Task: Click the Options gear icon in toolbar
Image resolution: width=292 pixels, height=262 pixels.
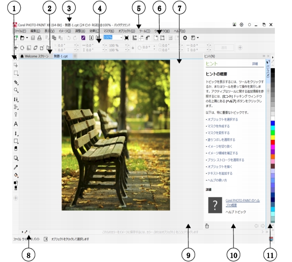Action: pyautogui.click(x=185, y=38)
